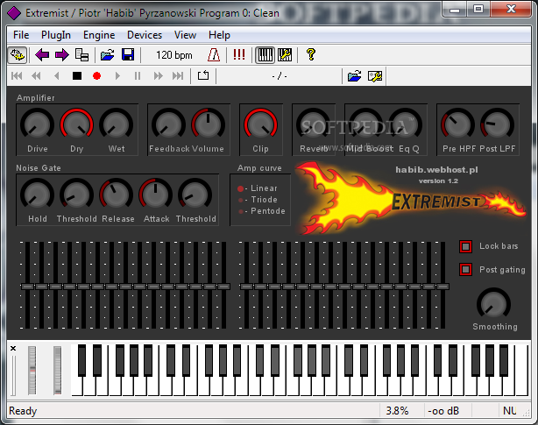Click the last slider handle on the right bank

tap(443, 287)
